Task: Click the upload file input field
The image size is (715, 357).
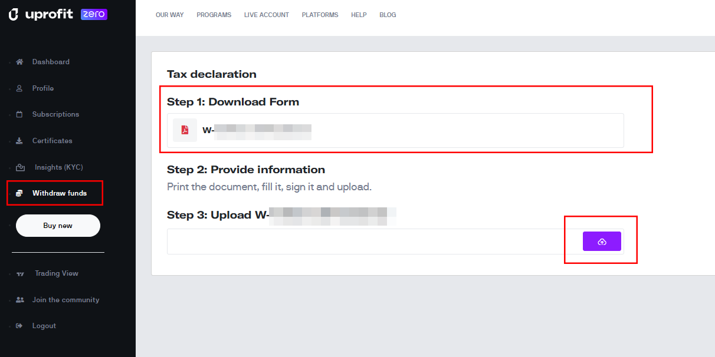Action: pyautogui.click(x=395, y=242)
